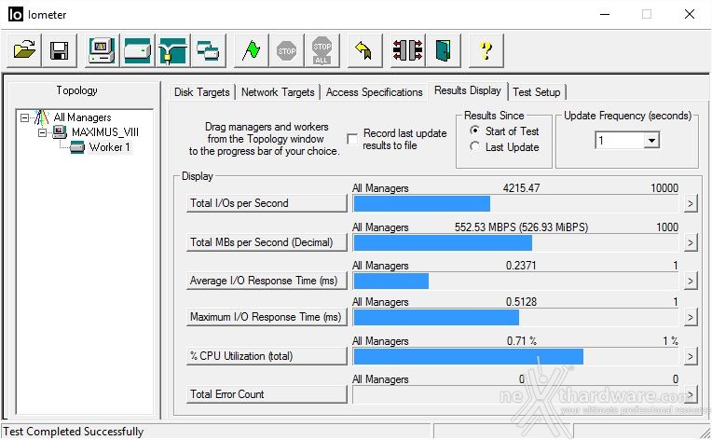
Task: Enable Record last update results to file
Action: 352,139
